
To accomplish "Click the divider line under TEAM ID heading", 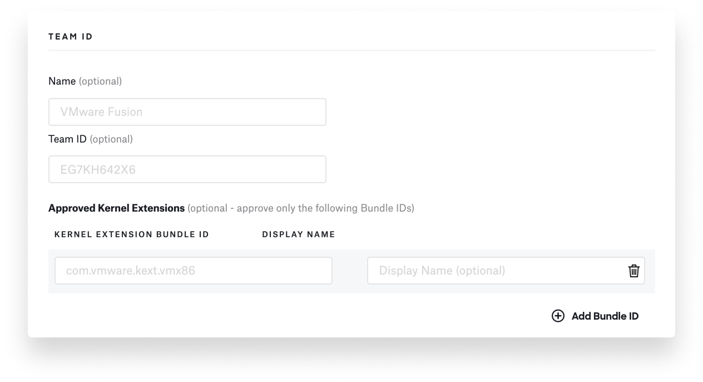I will tap(351, 51).
